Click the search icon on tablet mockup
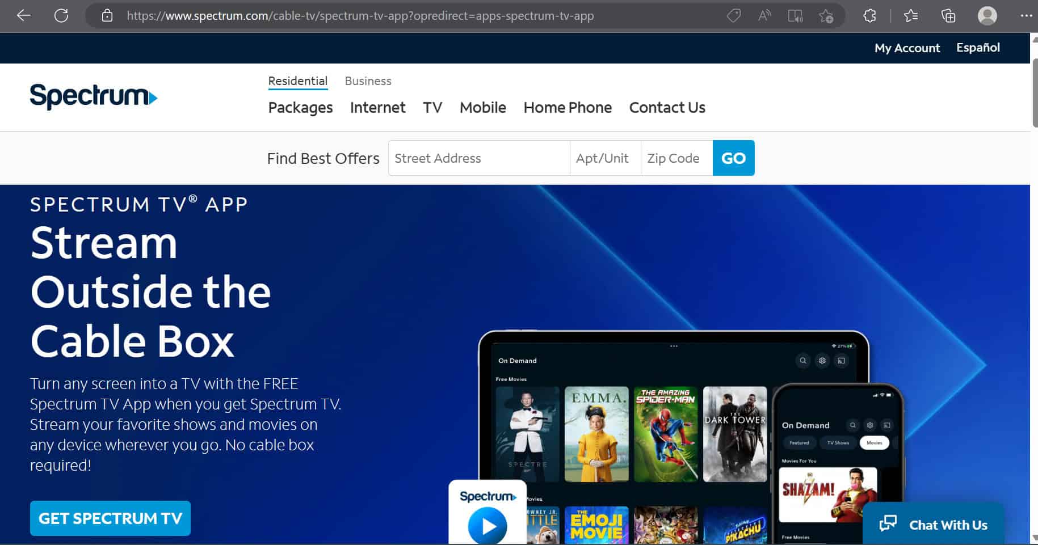Screen dimensions: 1038x545 (803, 361)
